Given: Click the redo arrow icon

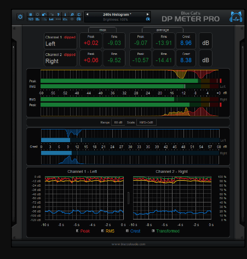Looking at the screenshot, I should (x=51, y=14).
